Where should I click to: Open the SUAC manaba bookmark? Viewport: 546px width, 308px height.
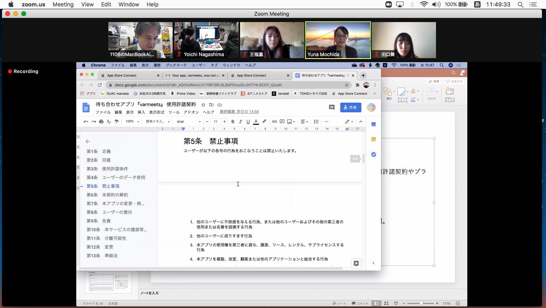tap(114, 93)
